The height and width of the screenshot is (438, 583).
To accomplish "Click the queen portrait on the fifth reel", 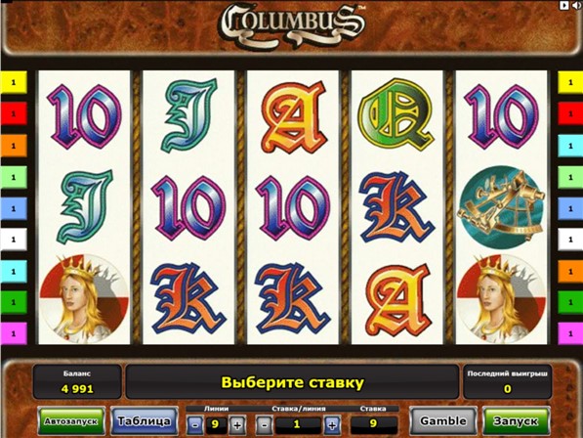I will pos(502,298).
